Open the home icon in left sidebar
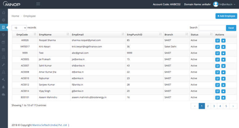Image resolution: width=239 pixels, height=128 pixels. pos(4,13)
